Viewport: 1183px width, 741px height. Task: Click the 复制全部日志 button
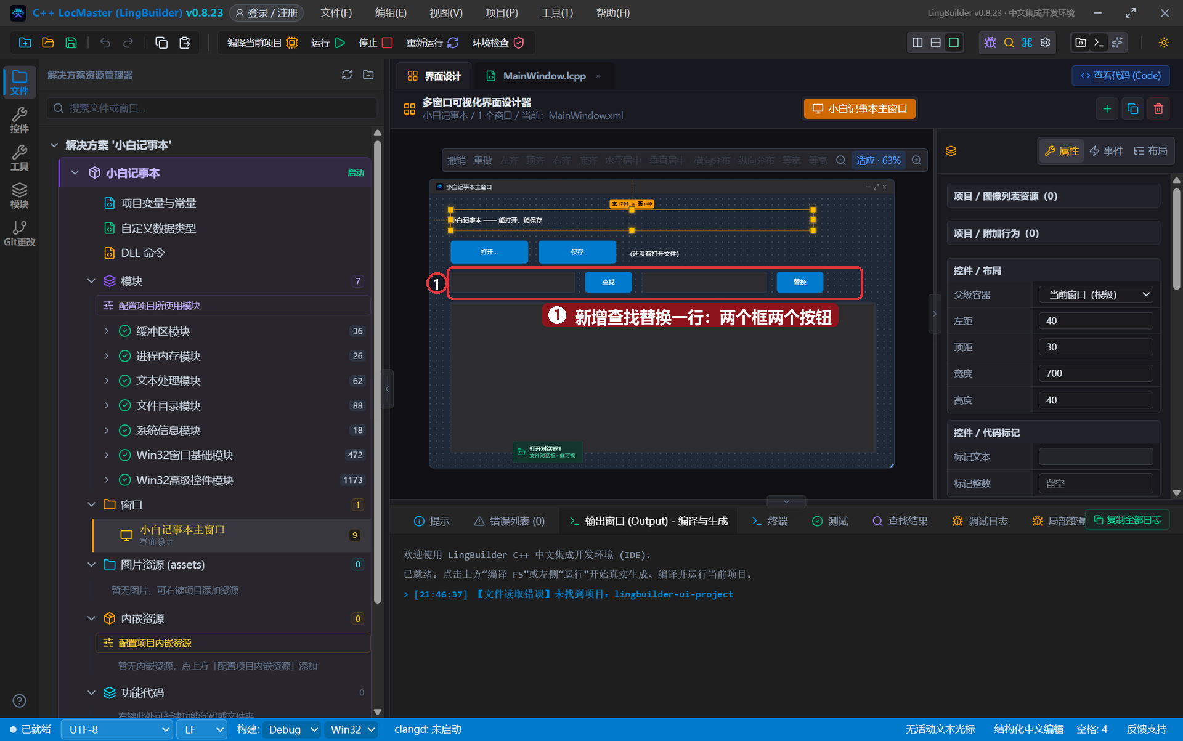coord(1127,520)
